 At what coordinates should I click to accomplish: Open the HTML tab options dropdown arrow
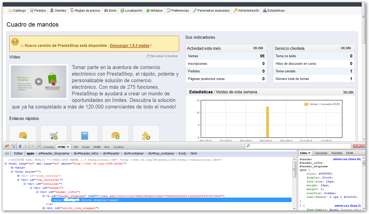pyautogui.click(x=68, y=147)
